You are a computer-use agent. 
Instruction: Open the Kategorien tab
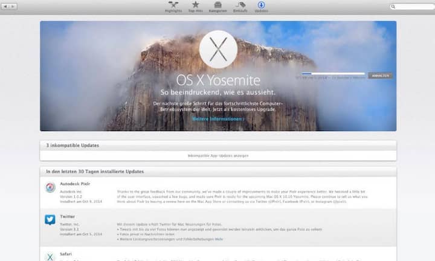(217, 7)
